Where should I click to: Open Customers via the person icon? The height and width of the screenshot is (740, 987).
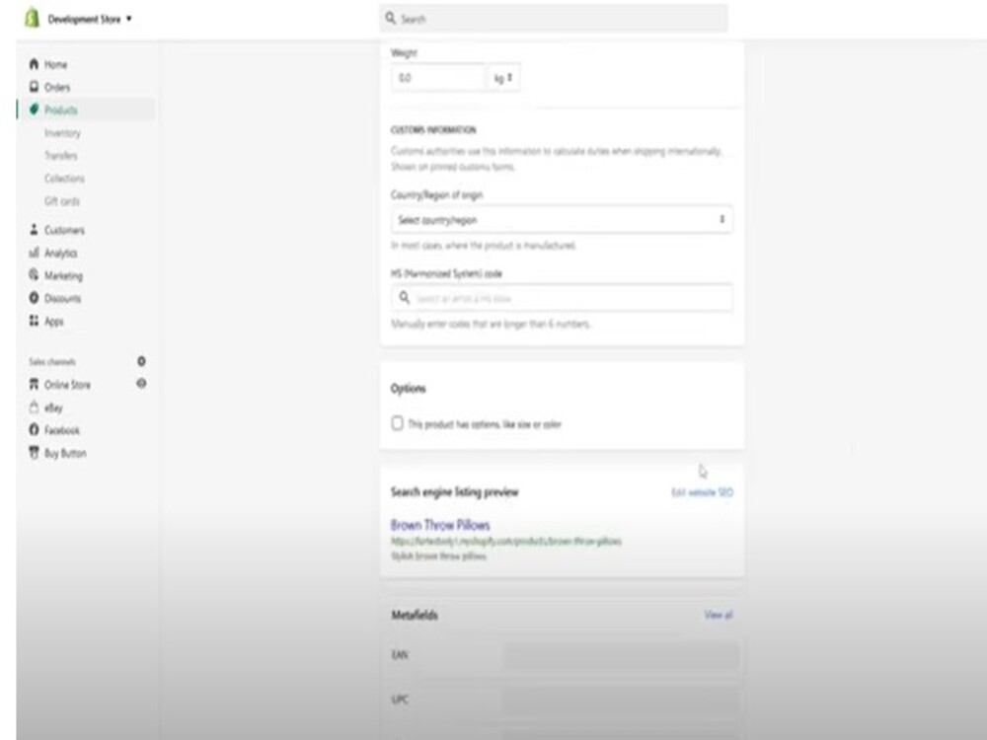click(37, 229)
